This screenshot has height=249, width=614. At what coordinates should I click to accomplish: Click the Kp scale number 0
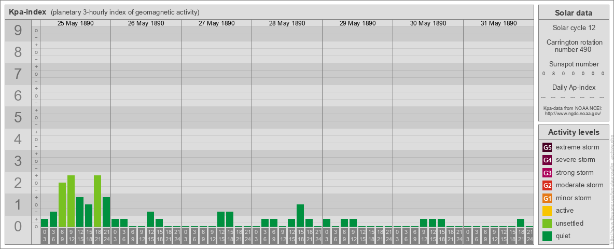pyautogui.click(x=18, y=226)
